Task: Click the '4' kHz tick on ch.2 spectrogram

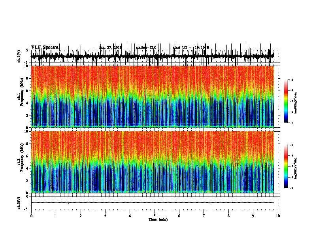Action: pyautogui.click(x=27, y=168)
